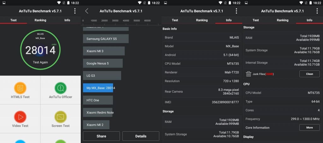This screenshot has height=143, width=323.
Task: Launch the AnTuTu Officer icon
Action: (61, 88)
